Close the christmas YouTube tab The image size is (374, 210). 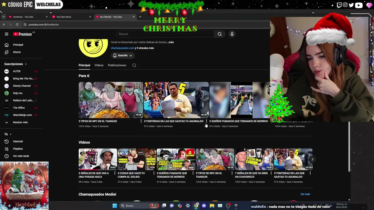(x=46, y=17)
